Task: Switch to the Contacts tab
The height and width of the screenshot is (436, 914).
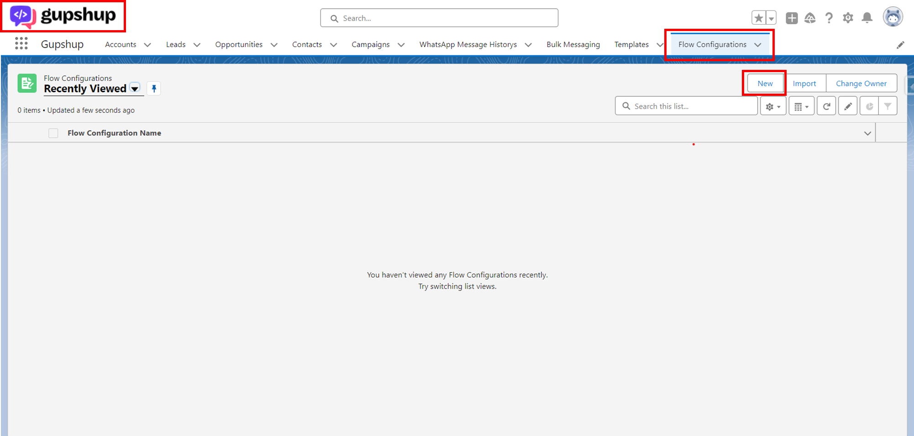Action: coord(307,44)
